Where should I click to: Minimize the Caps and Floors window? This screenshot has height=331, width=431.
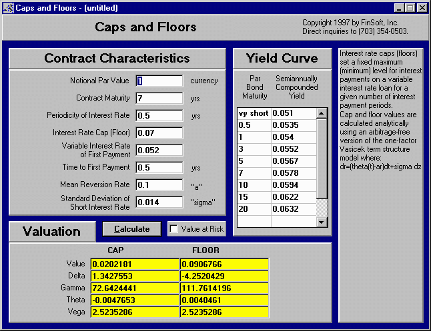[x=399, y=8]
